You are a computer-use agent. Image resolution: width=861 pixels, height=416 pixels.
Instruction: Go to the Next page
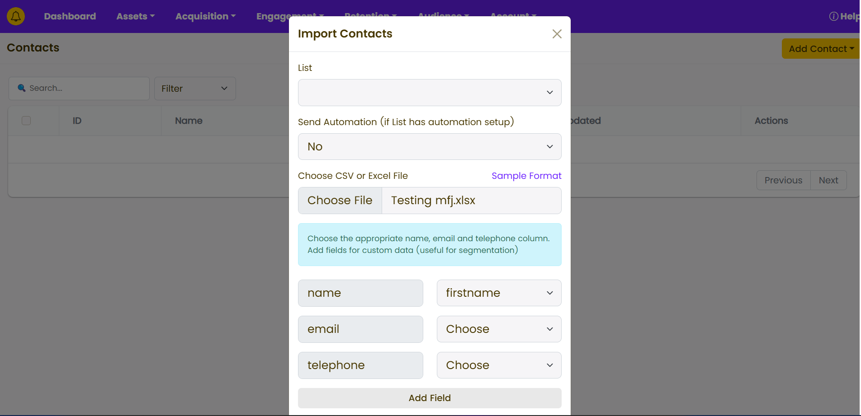[x=828, y=180]
